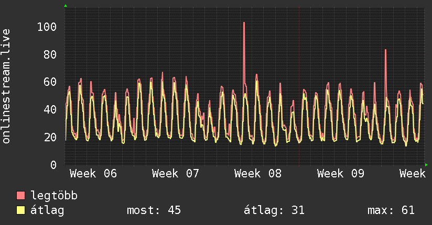
Task: Select the legtöbb legend label
Action: (x=55, y=196)
